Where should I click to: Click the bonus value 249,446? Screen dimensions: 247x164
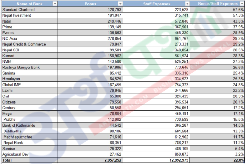point(90,21)
